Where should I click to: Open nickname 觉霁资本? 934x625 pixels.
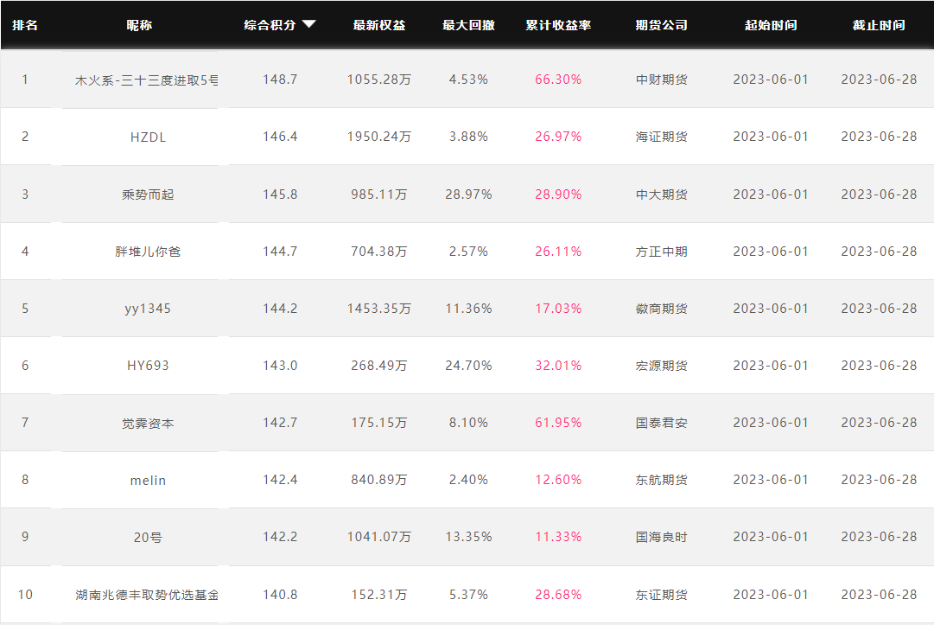149,423
